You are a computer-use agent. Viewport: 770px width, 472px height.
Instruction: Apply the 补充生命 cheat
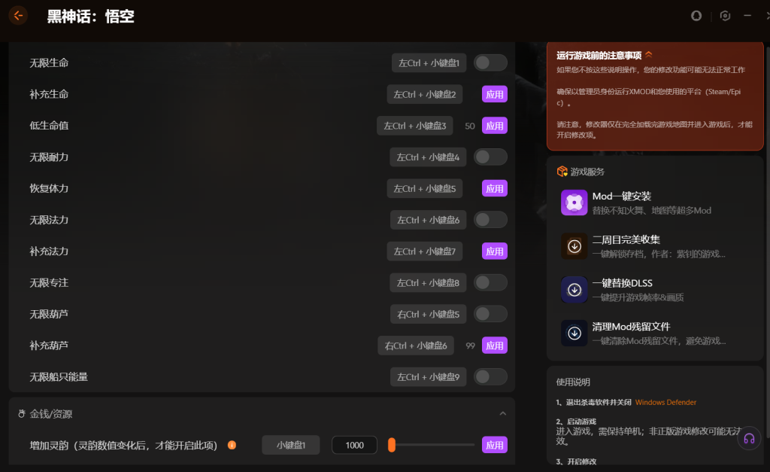click(495, 94)
